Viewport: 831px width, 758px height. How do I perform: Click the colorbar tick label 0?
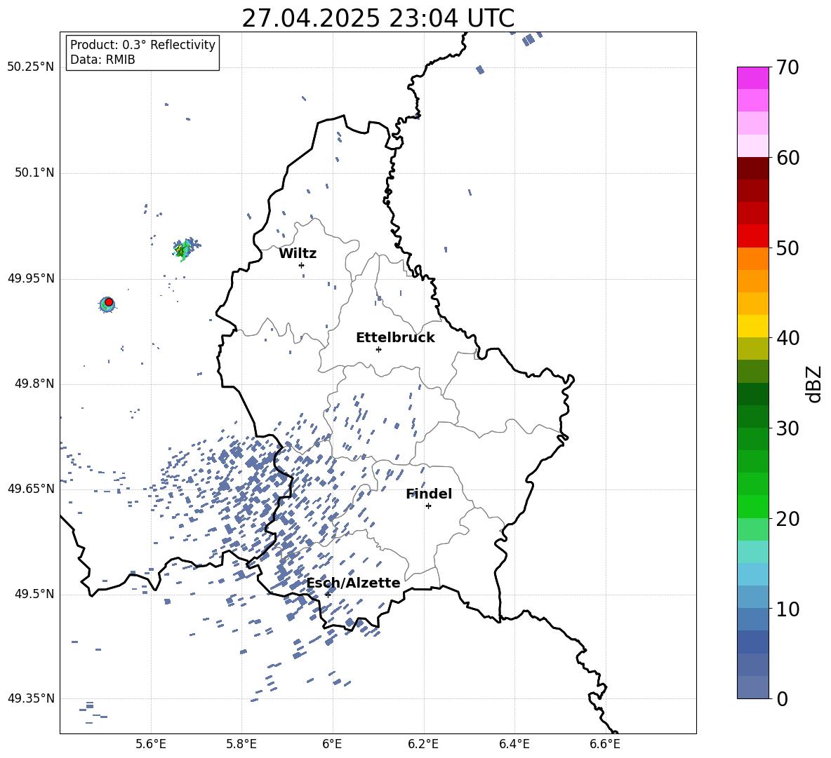[782, 698]
